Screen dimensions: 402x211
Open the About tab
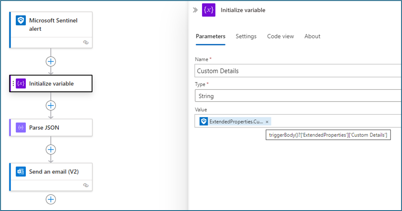click(312, 36)
